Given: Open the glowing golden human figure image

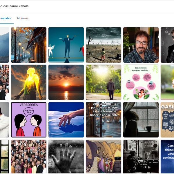Looking at the screenshot, I should pos(29,82).
